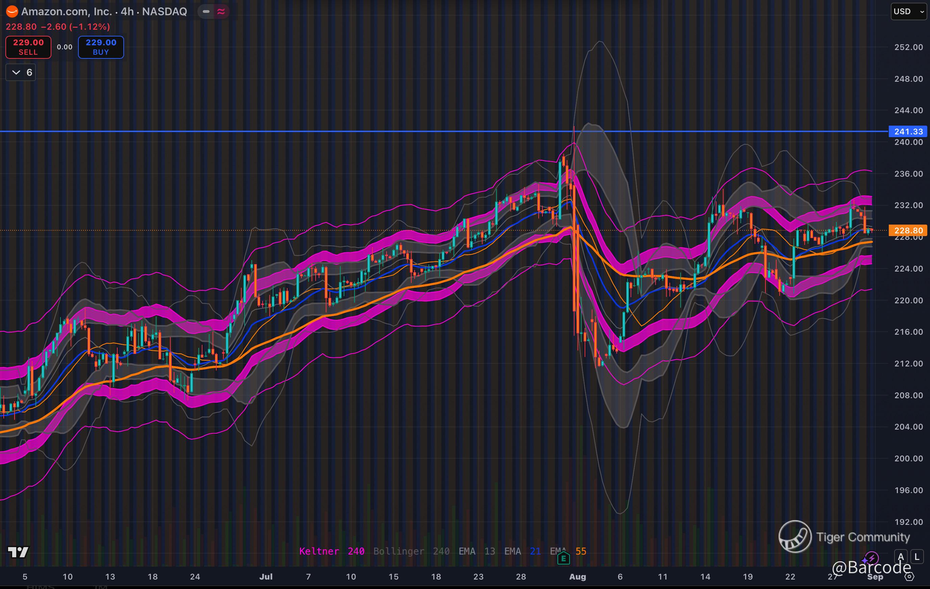Open the USD currency dropdown

click(x=908, y=11)
